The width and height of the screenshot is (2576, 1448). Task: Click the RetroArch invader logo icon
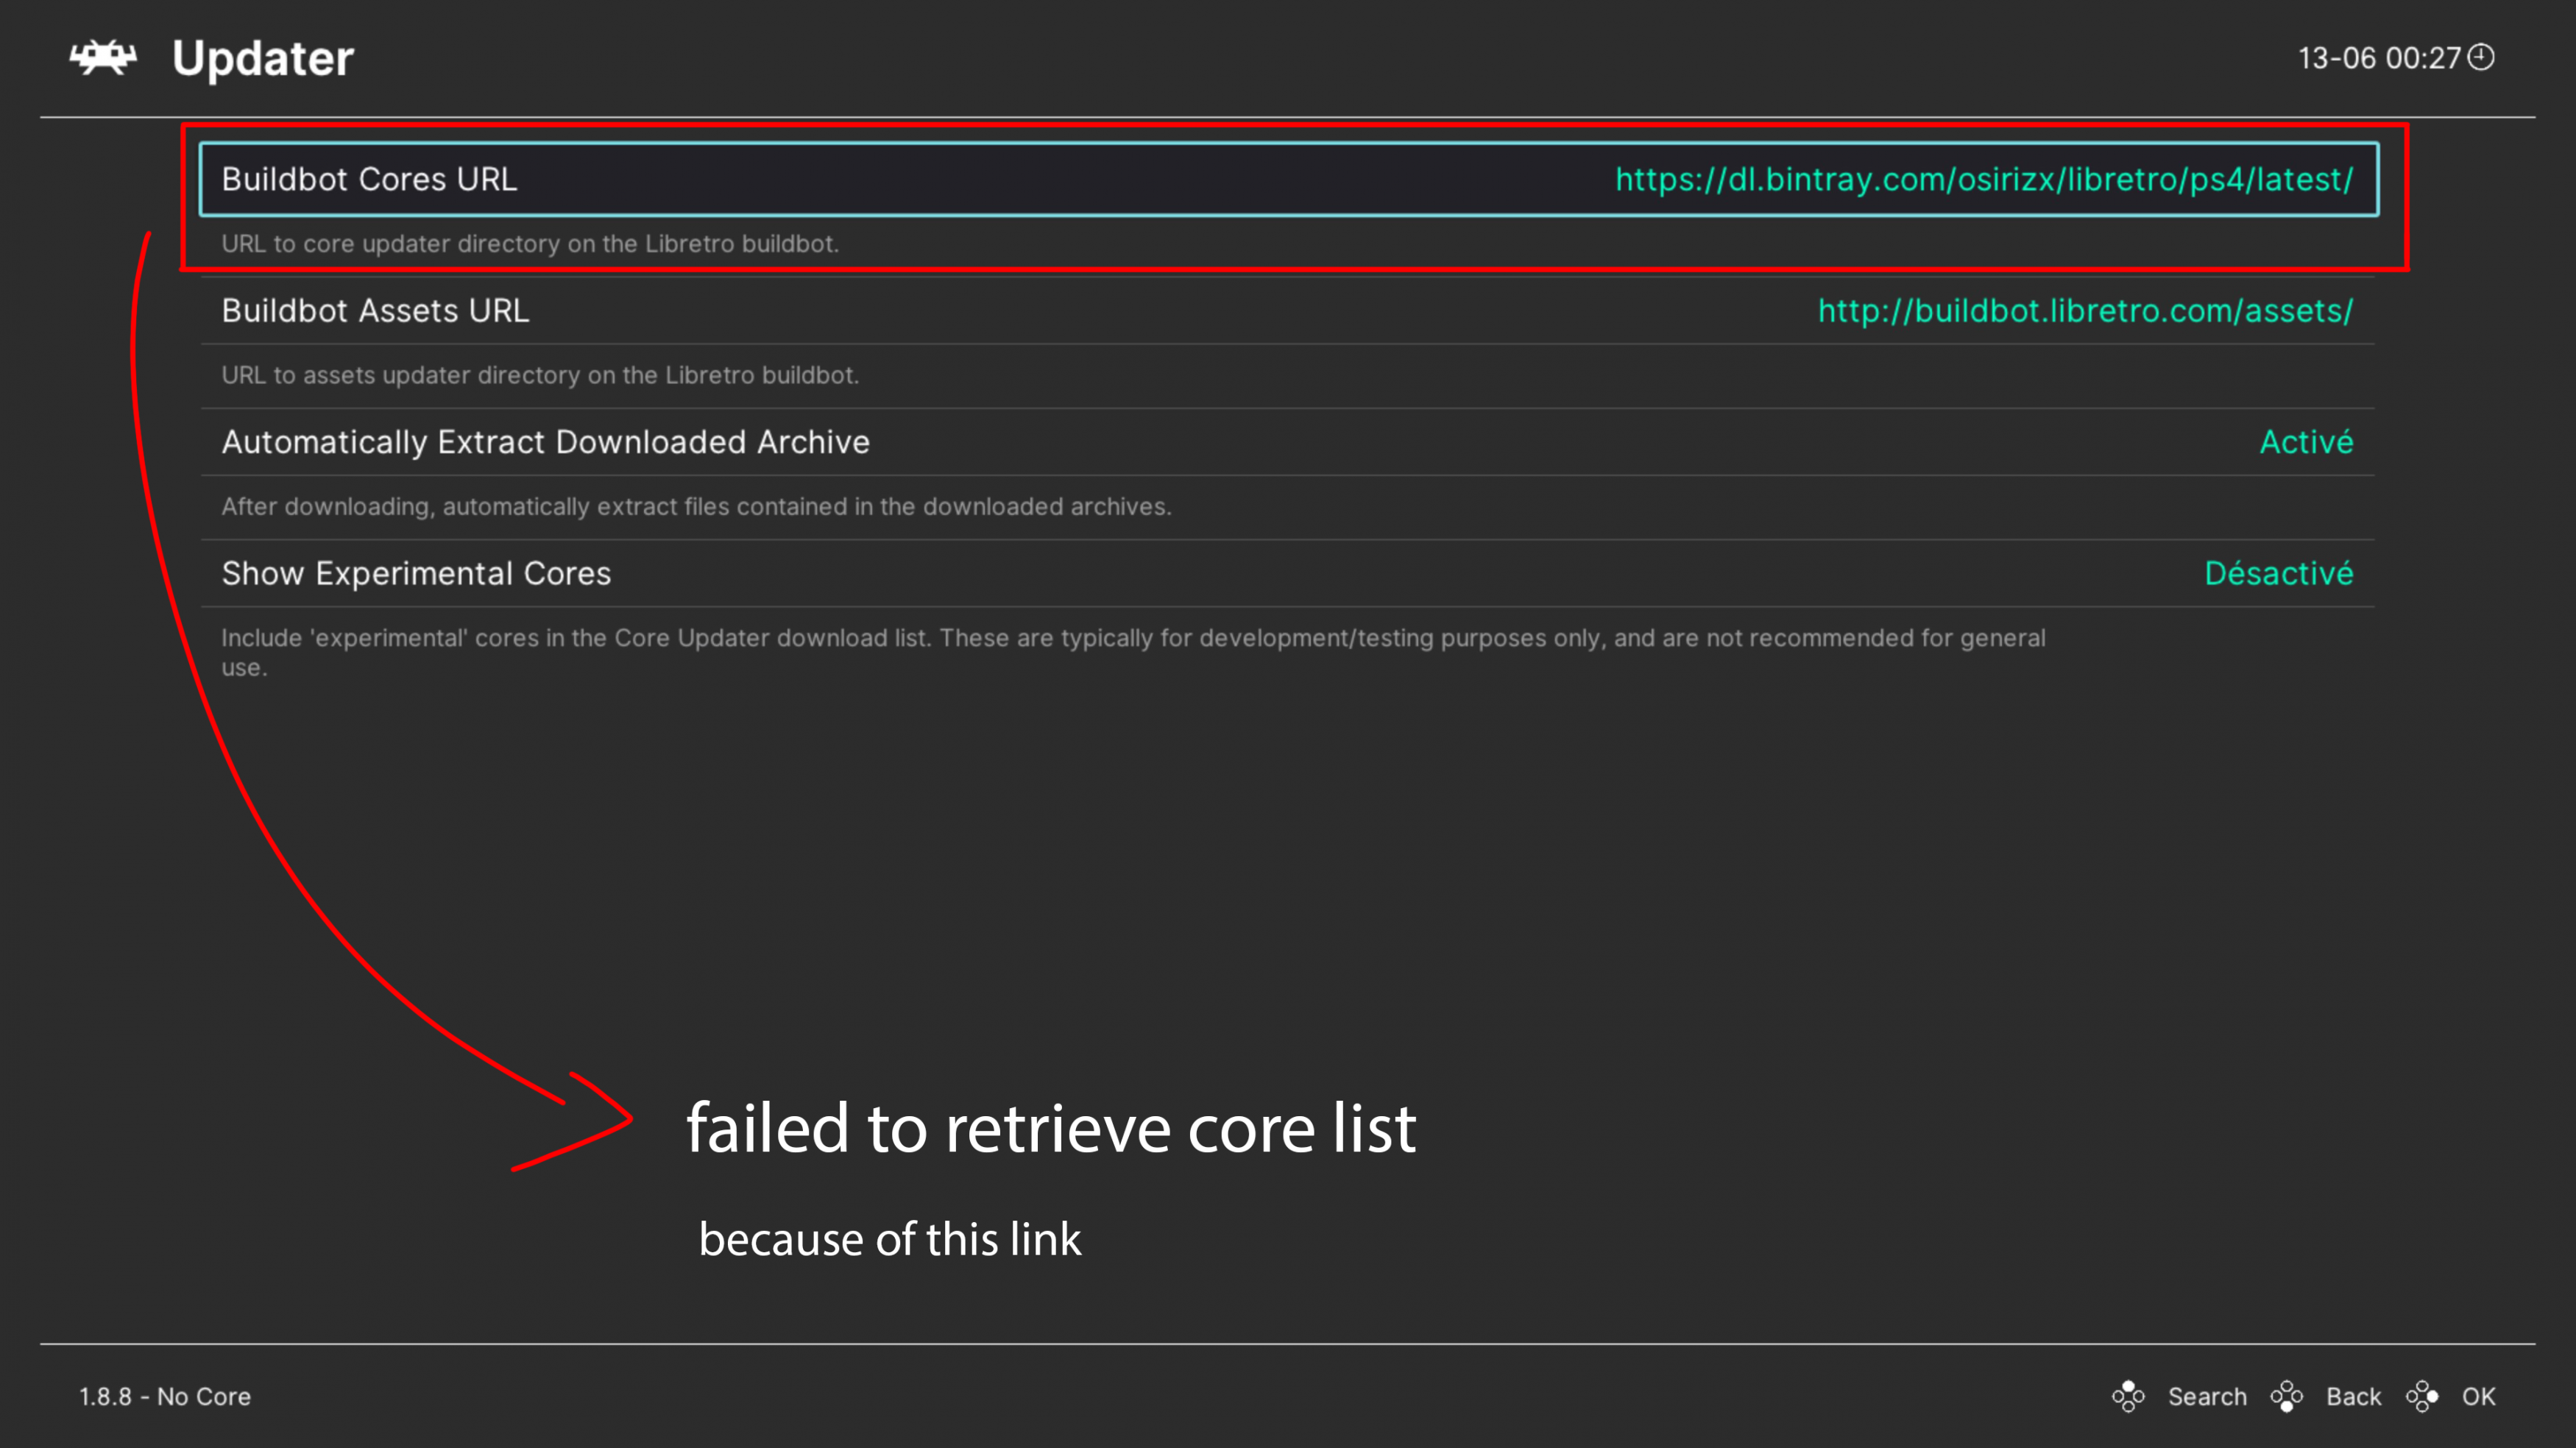tap(103, 57)
